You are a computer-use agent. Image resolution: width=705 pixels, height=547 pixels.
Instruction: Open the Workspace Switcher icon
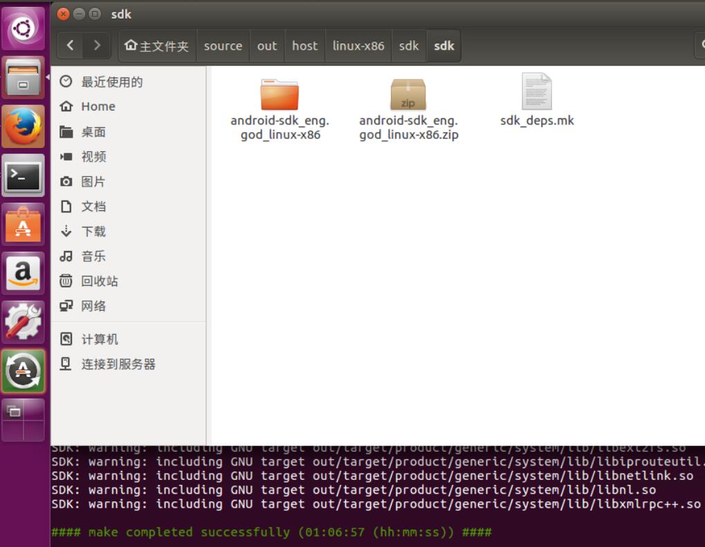point(23,420)
